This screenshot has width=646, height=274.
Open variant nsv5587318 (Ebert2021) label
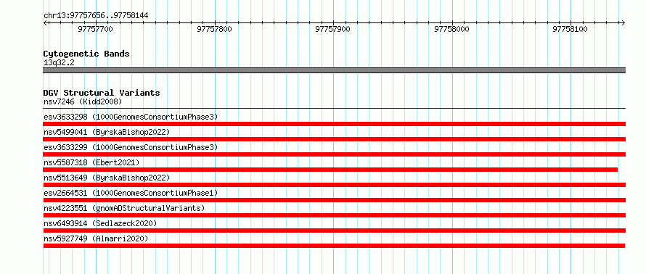[x=91, y=162]
